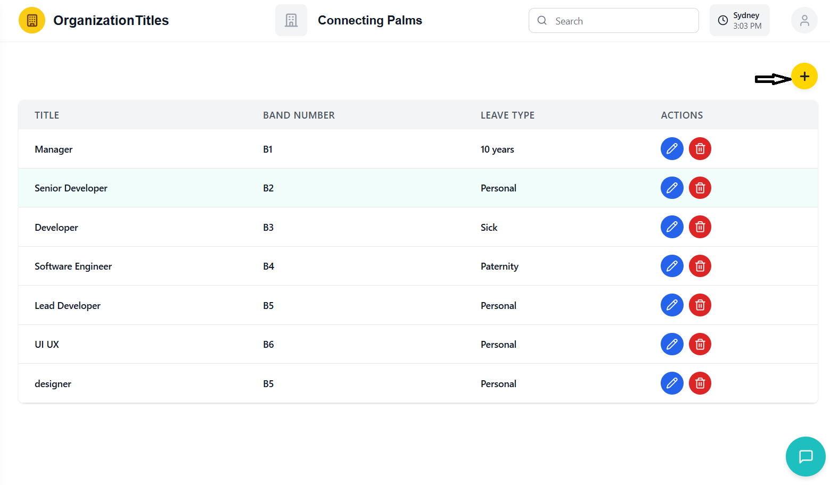Edit the Software Engineer entry
This screenshot has height=485, width=830.
(672, 266)
